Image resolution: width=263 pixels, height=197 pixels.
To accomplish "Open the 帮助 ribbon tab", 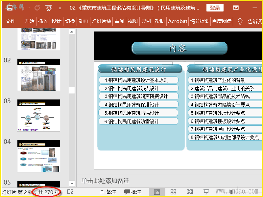I will point(159,21).
